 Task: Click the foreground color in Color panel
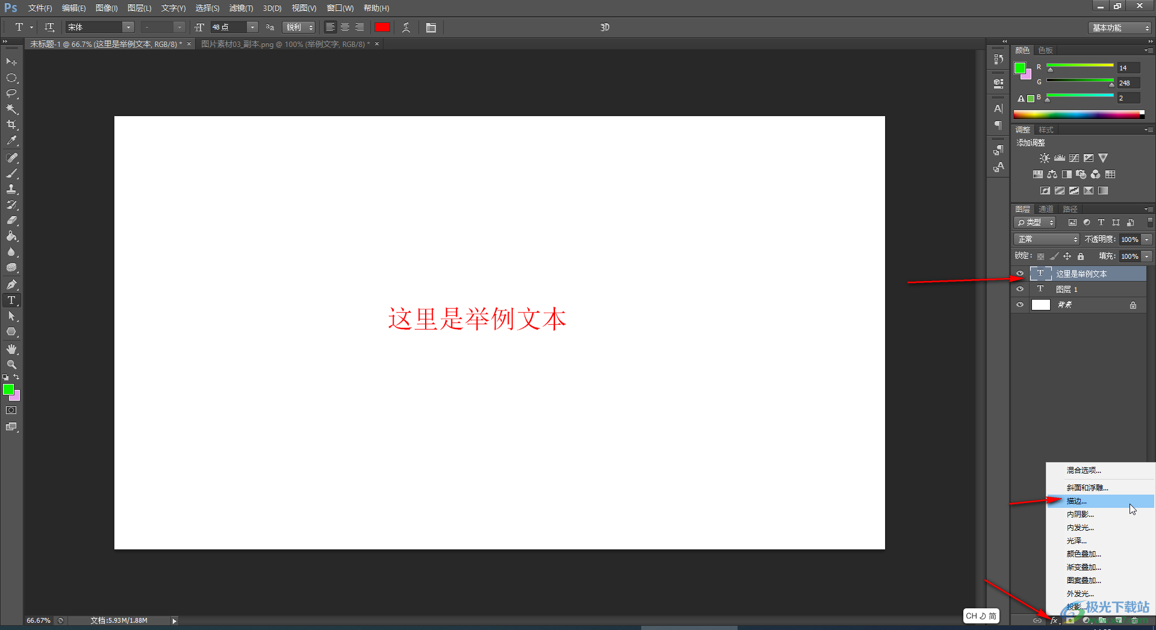point(1020,68)
